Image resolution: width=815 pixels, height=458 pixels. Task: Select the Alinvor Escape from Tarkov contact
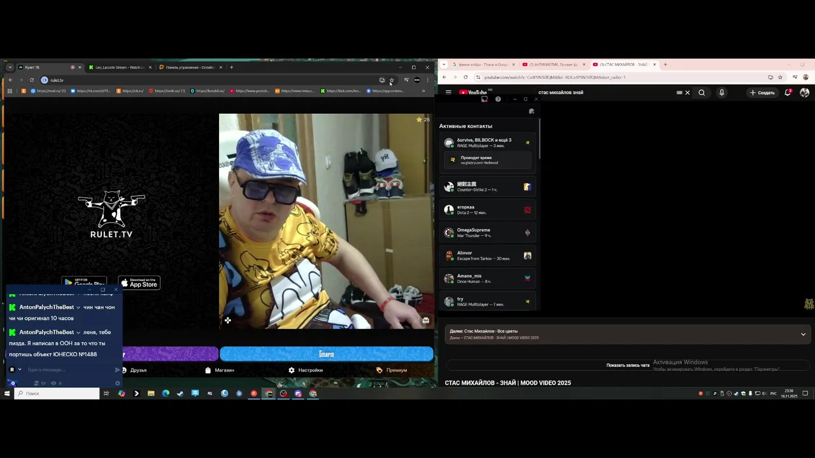tap(488, 255)
